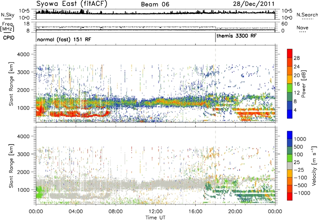318x220 pixels.
Task: Click '2000' tick on velocity panel axis
Action: 23,172
